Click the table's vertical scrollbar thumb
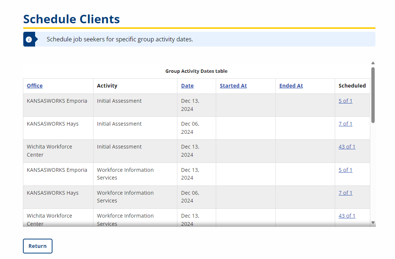The image size is (395, 259). (373, 95)
